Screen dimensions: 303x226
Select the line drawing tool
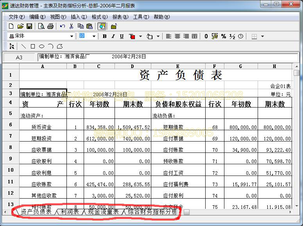point(23,46)
